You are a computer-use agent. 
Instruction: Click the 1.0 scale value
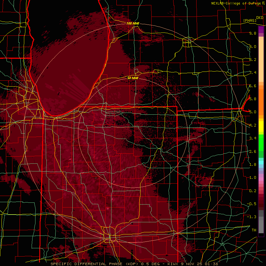click(253, 177)
